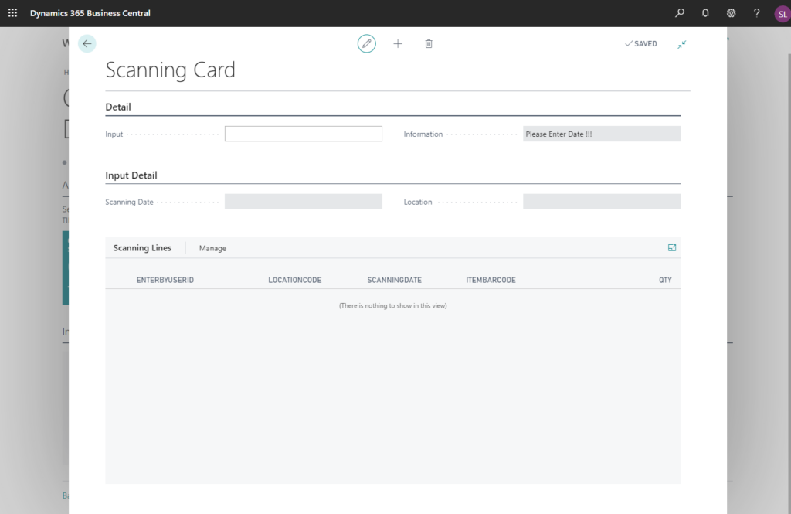
Task: Open the settings gear icon
Action: tap(731, 12)
